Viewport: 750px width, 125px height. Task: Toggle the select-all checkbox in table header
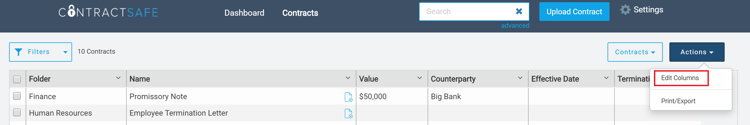(x=17, y=79)
